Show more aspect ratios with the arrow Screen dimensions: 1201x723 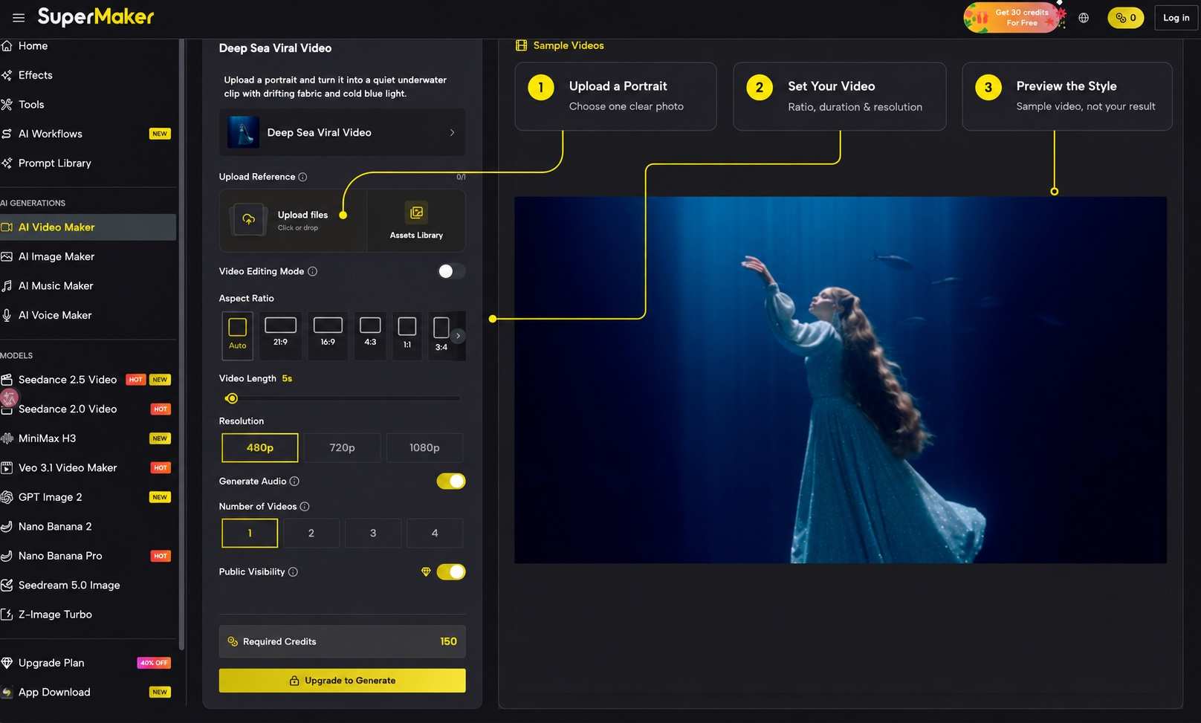click(458, 336)
